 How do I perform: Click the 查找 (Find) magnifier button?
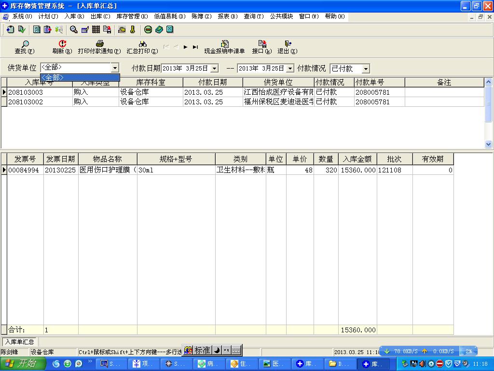point(24,47)
